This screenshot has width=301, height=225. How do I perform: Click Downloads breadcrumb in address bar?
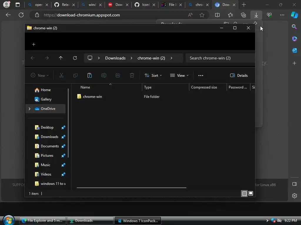(x=115, y=58)
